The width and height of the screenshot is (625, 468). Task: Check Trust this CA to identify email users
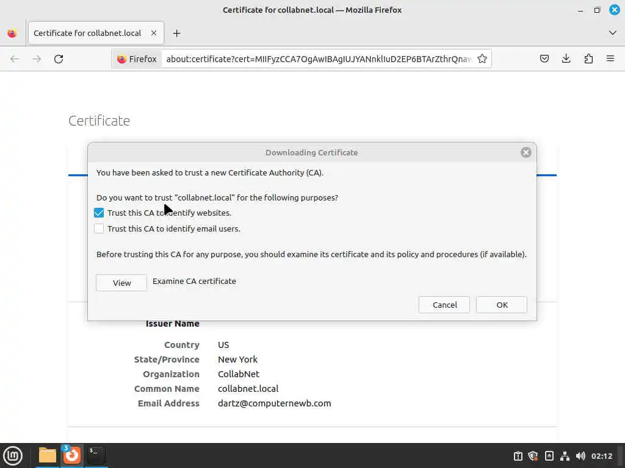(99, 229)
